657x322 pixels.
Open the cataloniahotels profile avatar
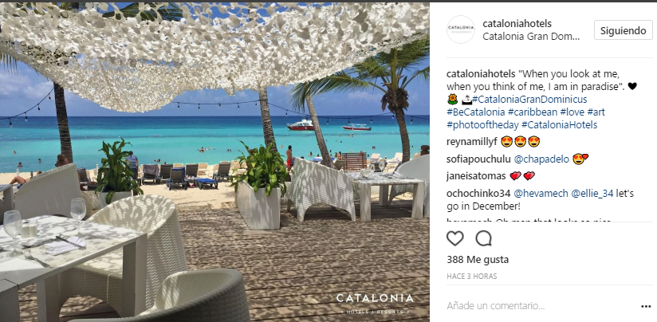tap(461, 29)
